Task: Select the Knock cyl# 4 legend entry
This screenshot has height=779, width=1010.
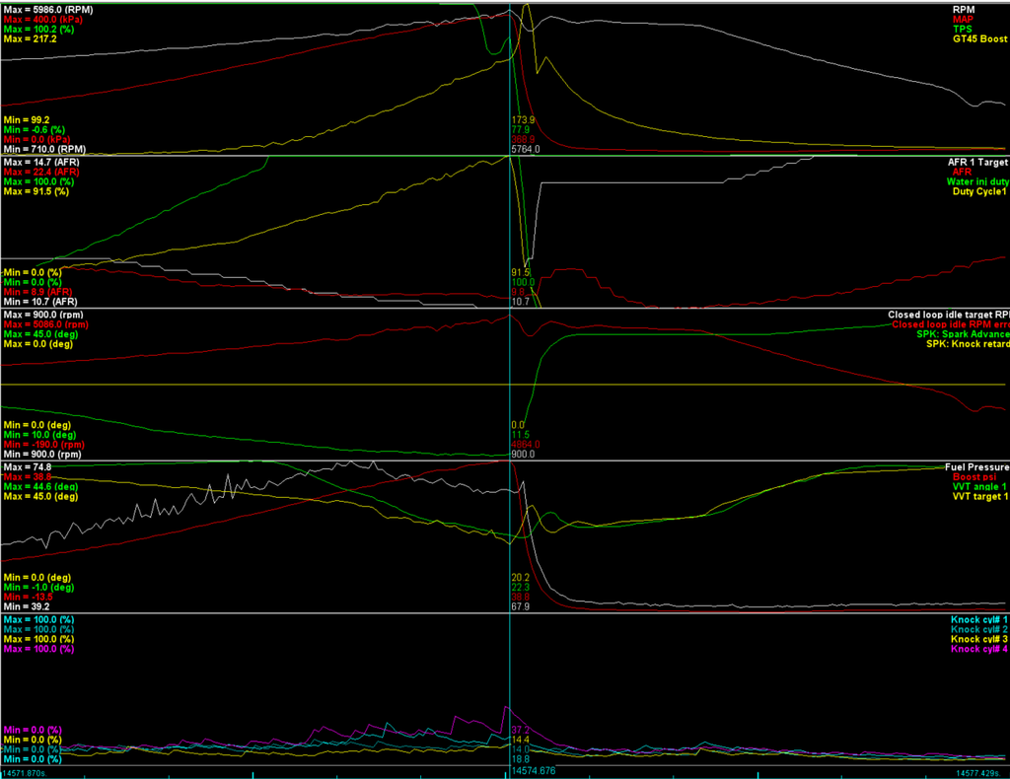Action: pyautogui.click(x=977, y=649)
